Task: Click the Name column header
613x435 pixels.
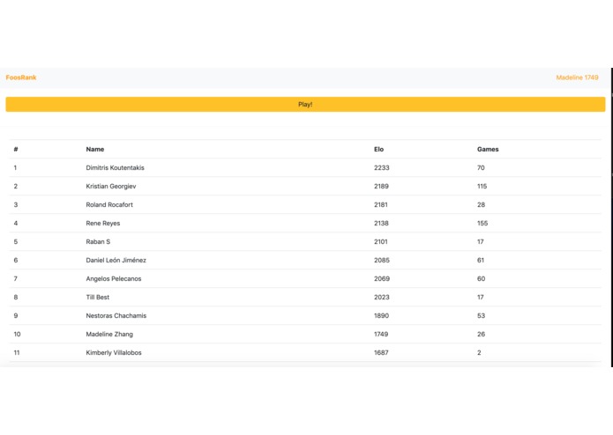Action: (95, 149)
